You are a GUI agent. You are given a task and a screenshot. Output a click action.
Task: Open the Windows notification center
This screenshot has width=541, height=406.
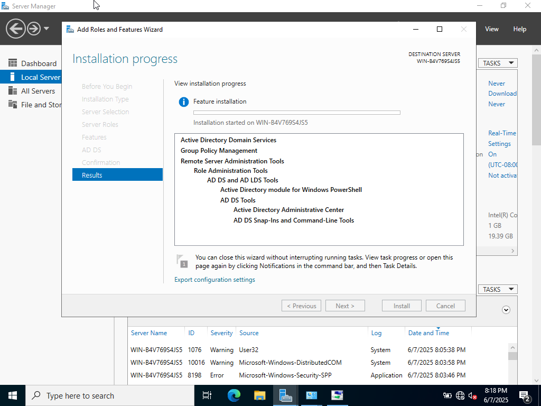coord(525,395)
